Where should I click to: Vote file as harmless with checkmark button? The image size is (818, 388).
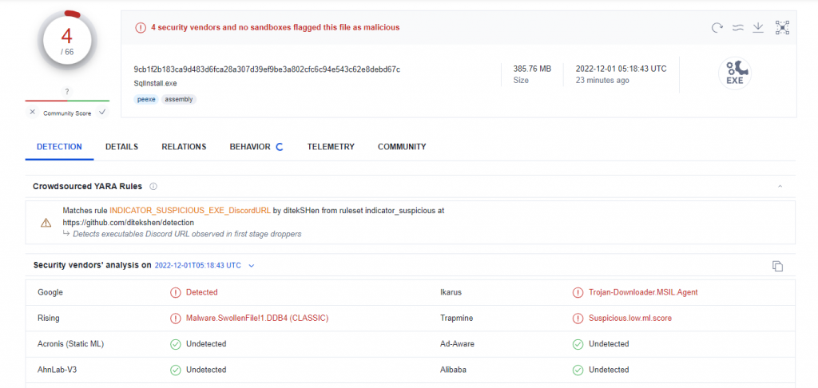pyautogui.click(x=102, y=113)
